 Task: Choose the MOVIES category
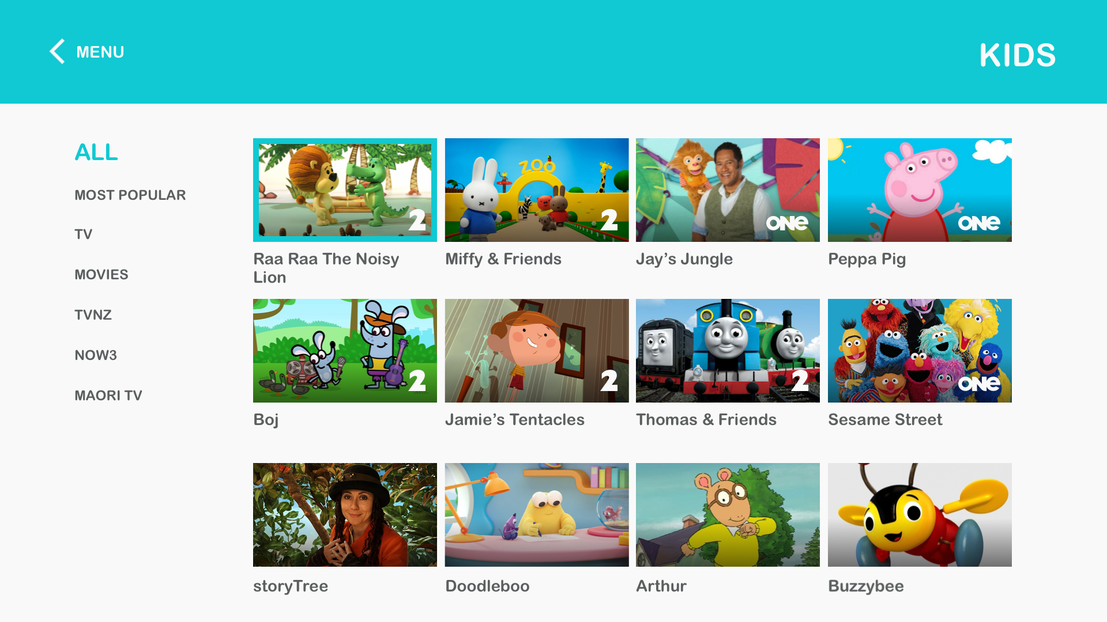(x=101, y=275)
